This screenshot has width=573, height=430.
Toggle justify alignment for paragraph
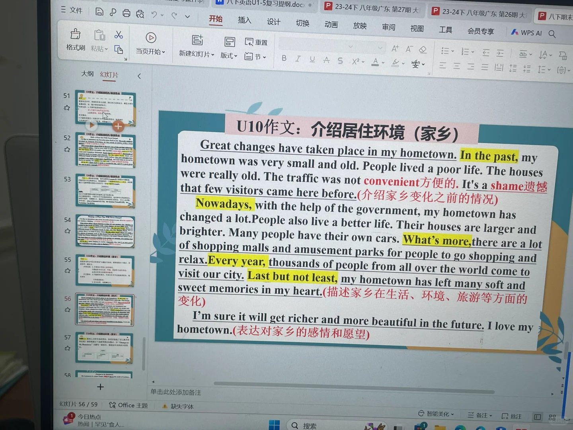(485, 67)
